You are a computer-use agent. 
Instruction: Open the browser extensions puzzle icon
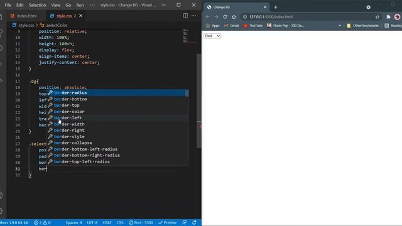click(x=388, y=17)
